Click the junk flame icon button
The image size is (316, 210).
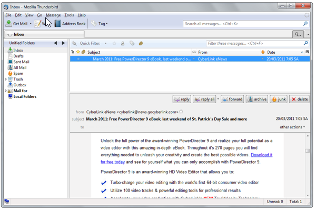point(279,99)
